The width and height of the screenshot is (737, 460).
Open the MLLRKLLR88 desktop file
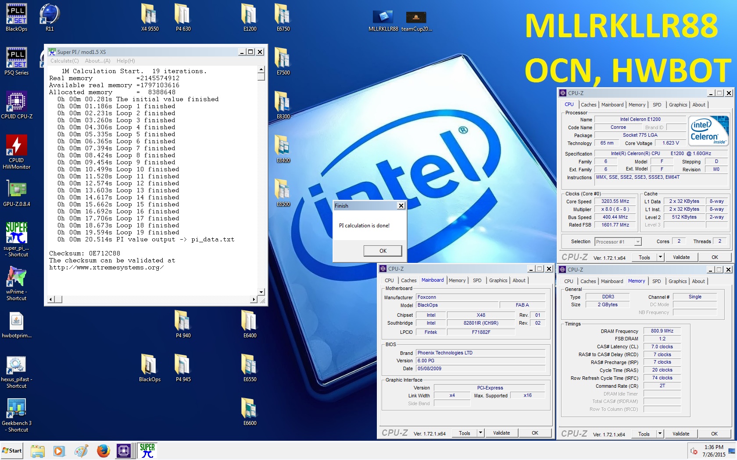383,21
